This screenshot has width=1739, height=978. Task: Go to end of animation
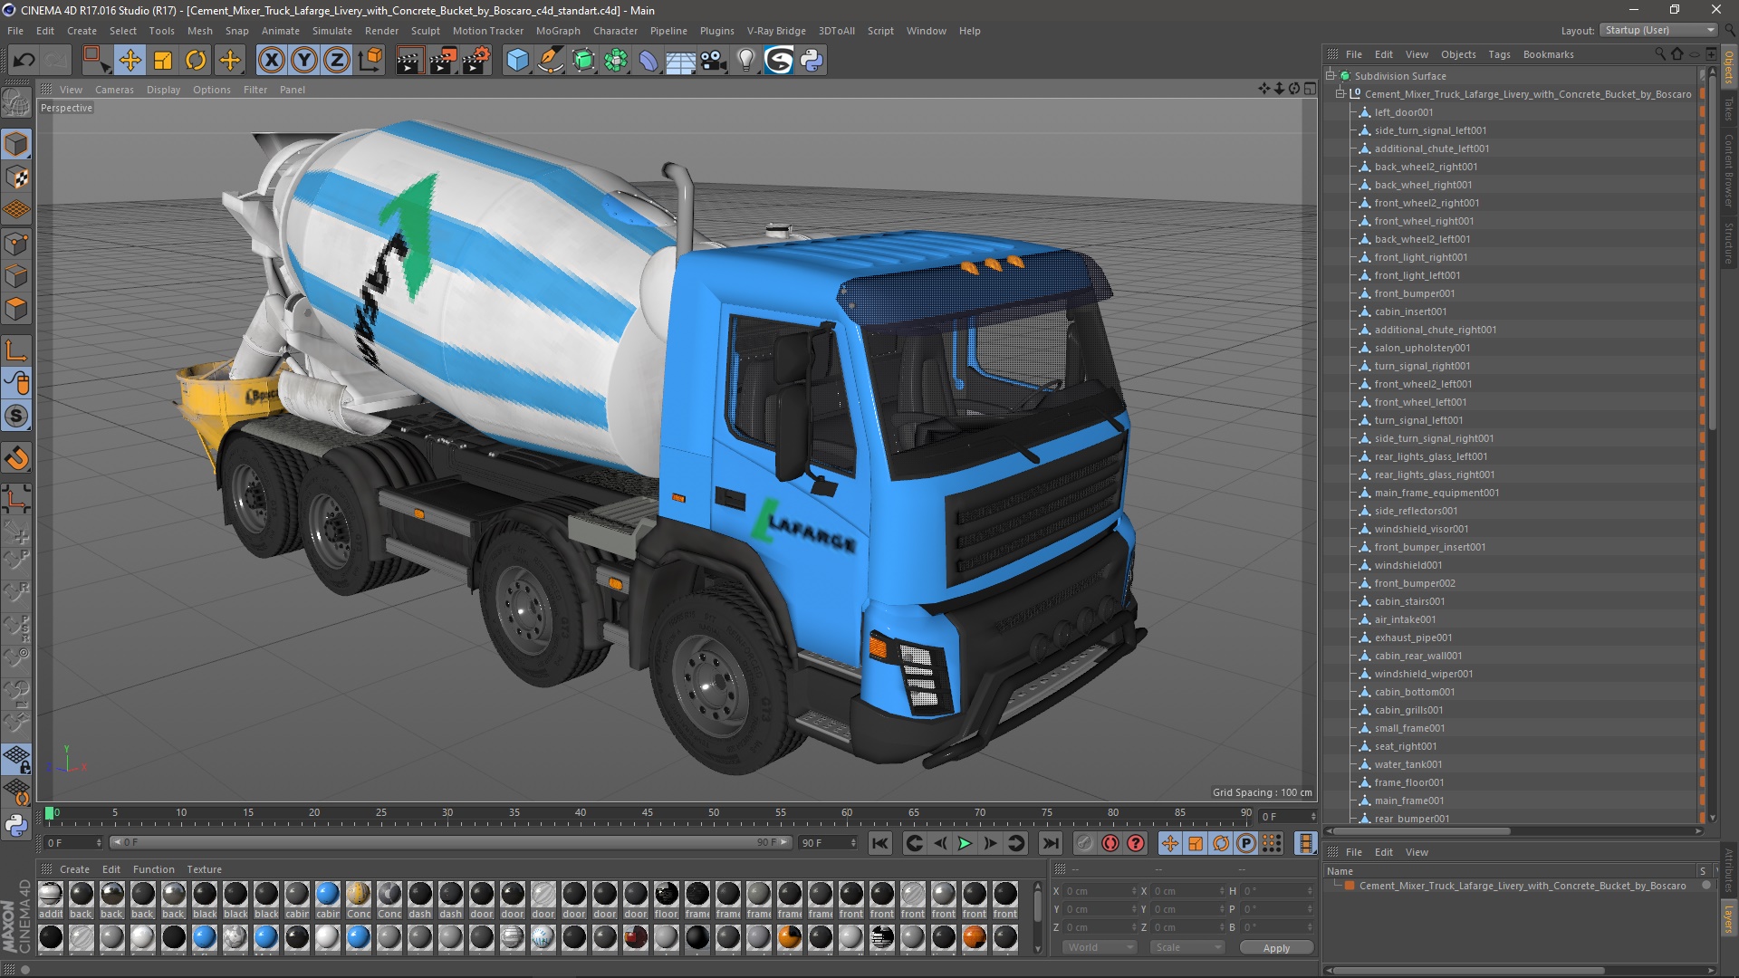[x=1050, y=843]
